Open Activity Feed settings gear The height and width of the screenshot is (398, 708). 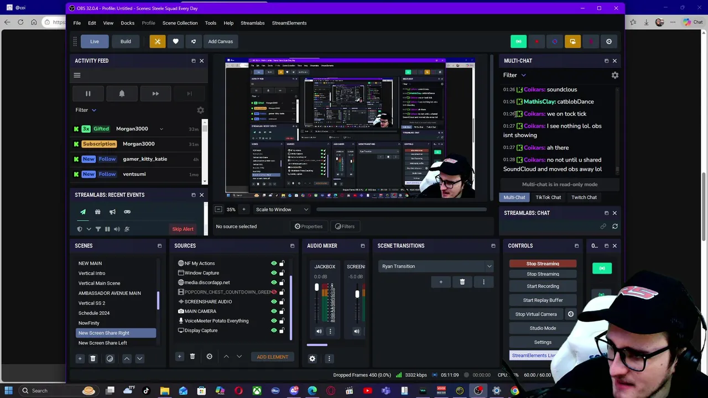point(200,110)
